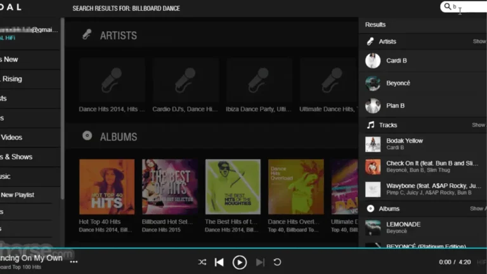487x274 pixels.
Task: Skip to previous track
Action: click(x=219, y=262)
